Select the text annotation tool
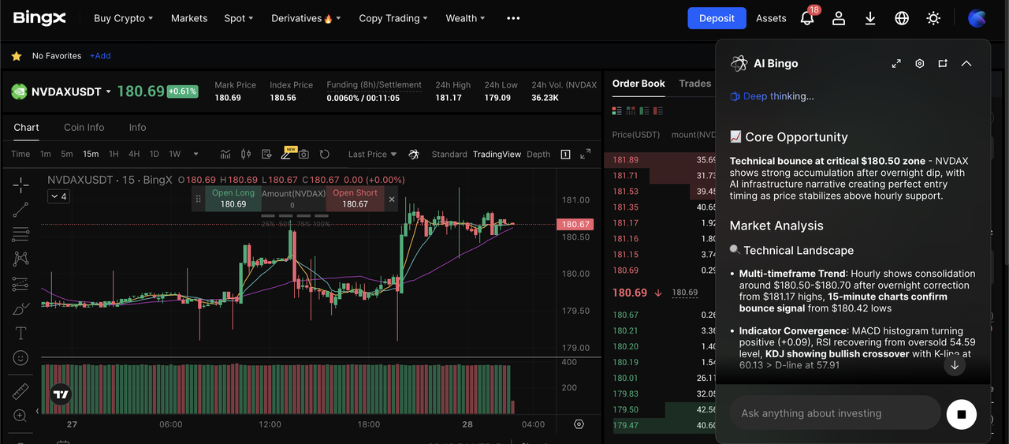Screen dimensions: 1009x444 click(20, 333)
